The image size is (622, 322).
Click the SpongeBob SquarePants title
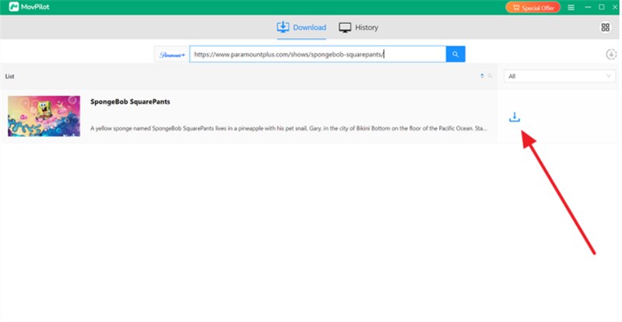coord(130,102)
